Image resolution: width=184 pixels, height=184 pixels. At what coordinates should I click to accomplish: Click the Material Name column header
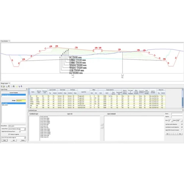(x=39, y=92)
